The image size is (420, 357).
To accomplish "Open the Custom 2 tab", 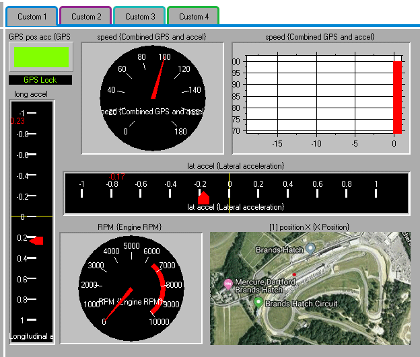I will [86, 16].
